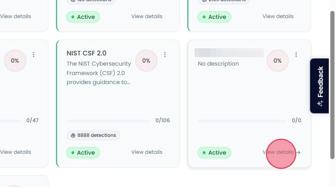Open three-dot menu on the 0/47 card

pyautogui.click(x=33, y=55)
